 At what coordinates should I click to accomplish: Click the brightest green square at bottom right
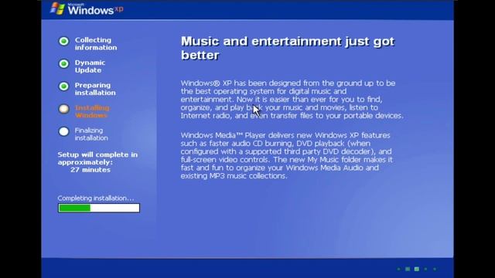coord(417,269)
